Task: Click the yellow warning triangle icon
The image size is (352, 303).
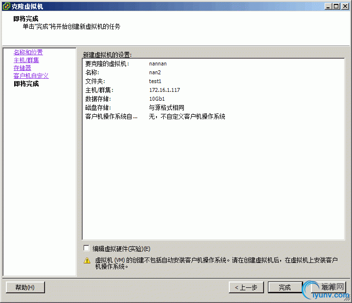Action: [87, 260]
